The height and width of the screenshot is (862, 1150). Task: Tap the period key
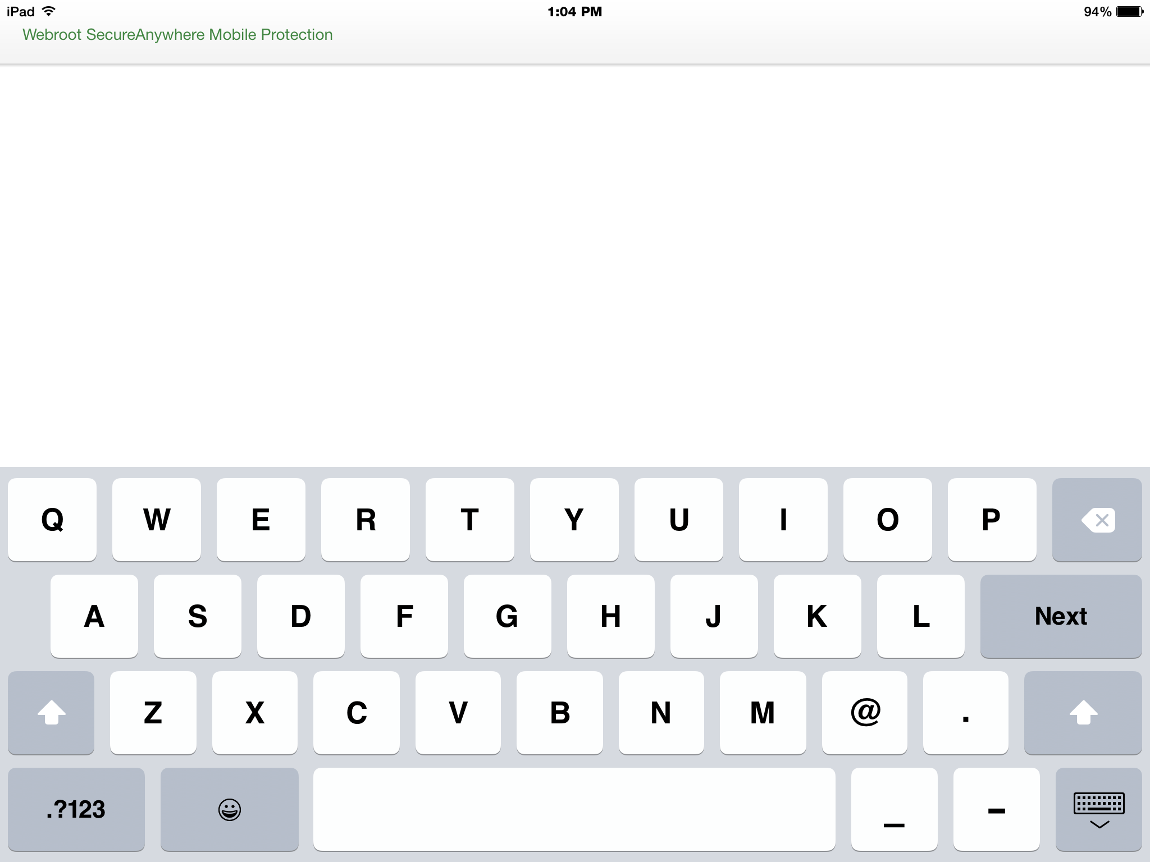(966, 713)
